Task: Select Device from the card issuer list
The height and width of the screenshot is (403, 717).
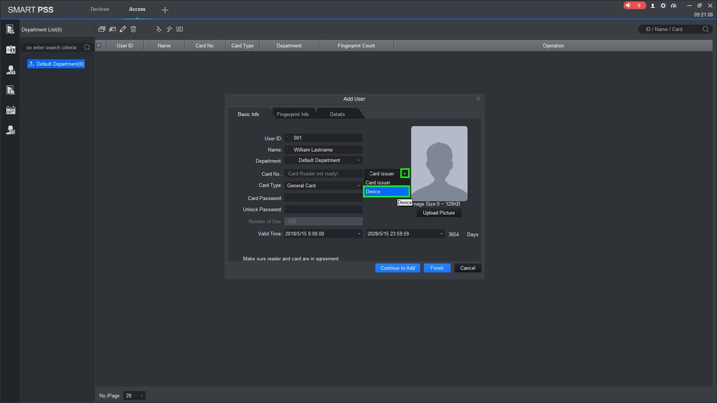Action: [x=386, y=192]
